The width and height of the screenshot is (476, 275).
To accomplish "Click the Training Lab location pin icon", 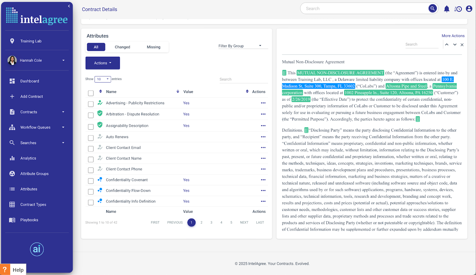I will click(12, 41).
